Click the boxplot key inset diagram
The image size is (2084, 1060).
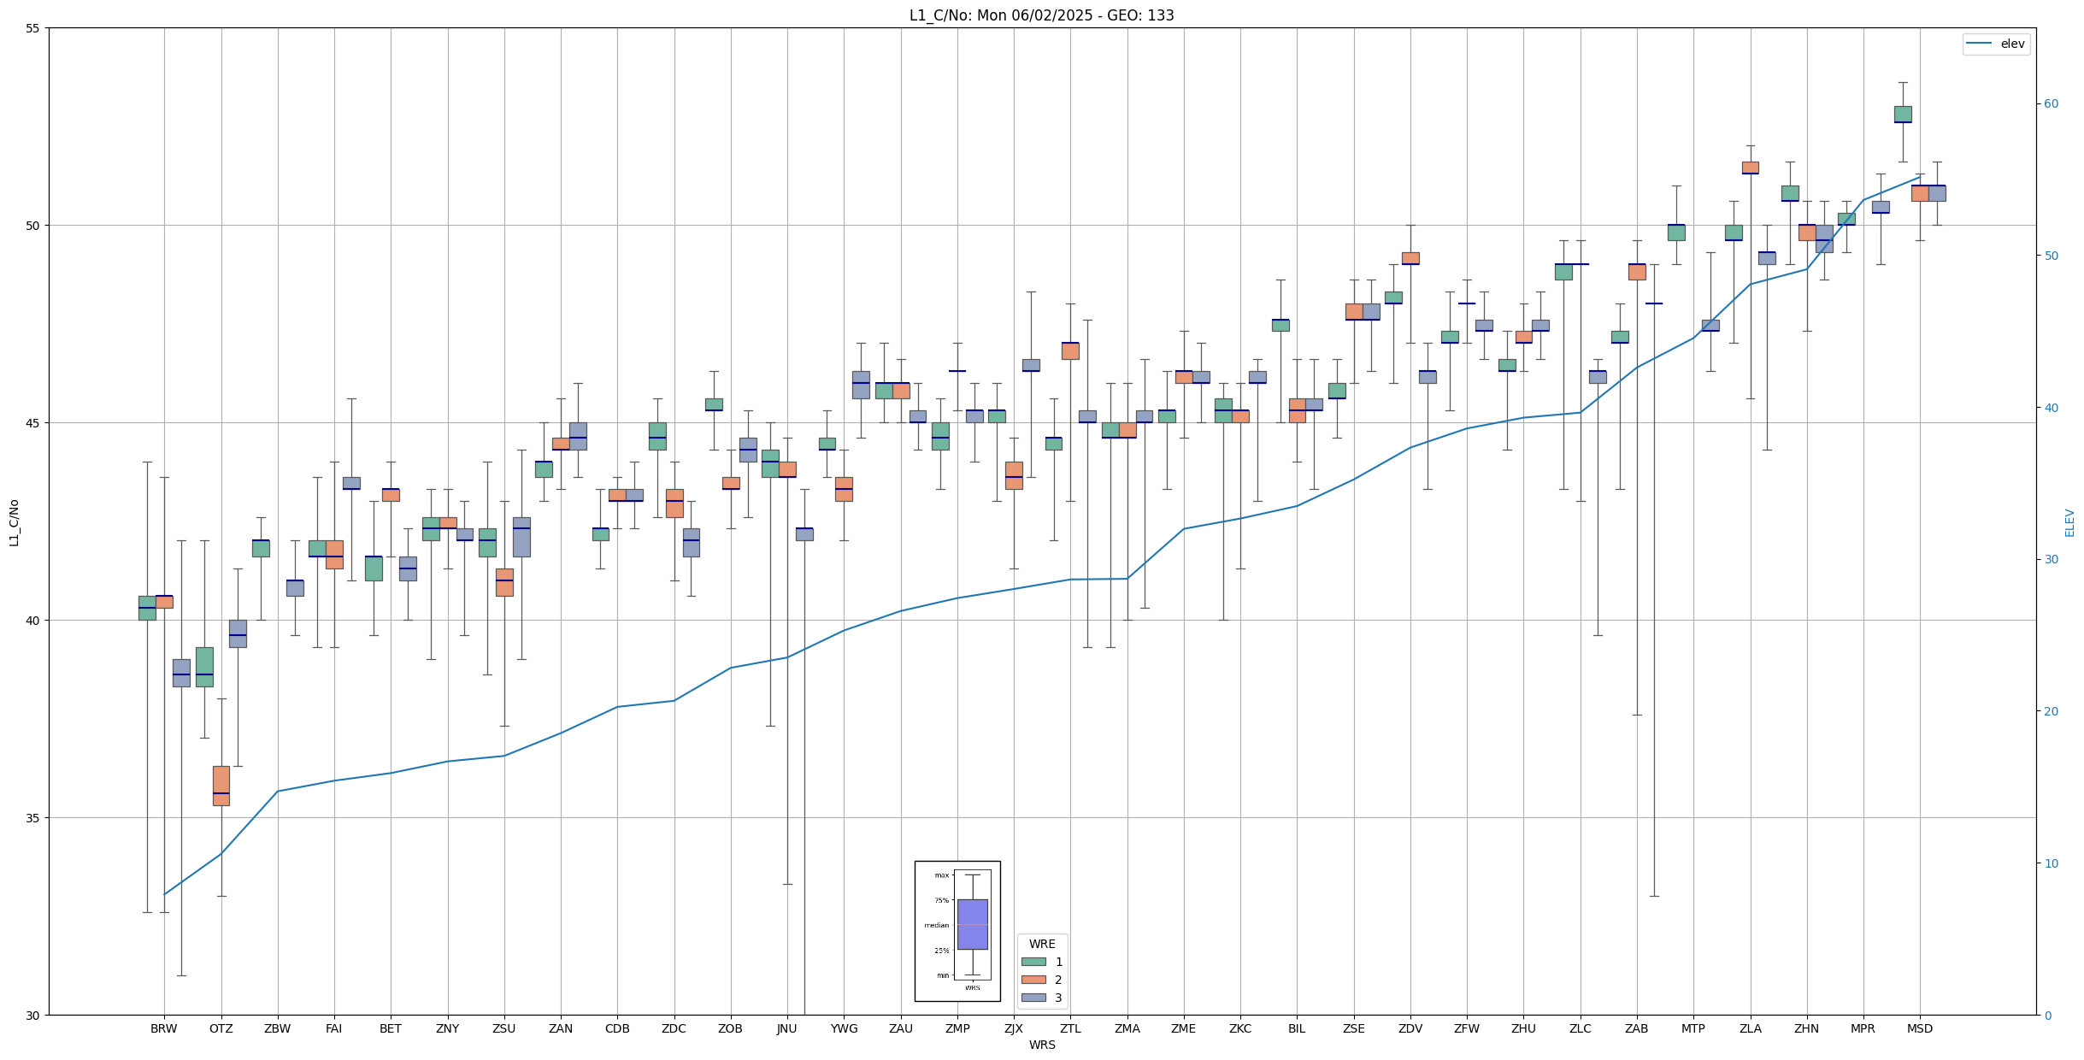(x=957, y=930)
